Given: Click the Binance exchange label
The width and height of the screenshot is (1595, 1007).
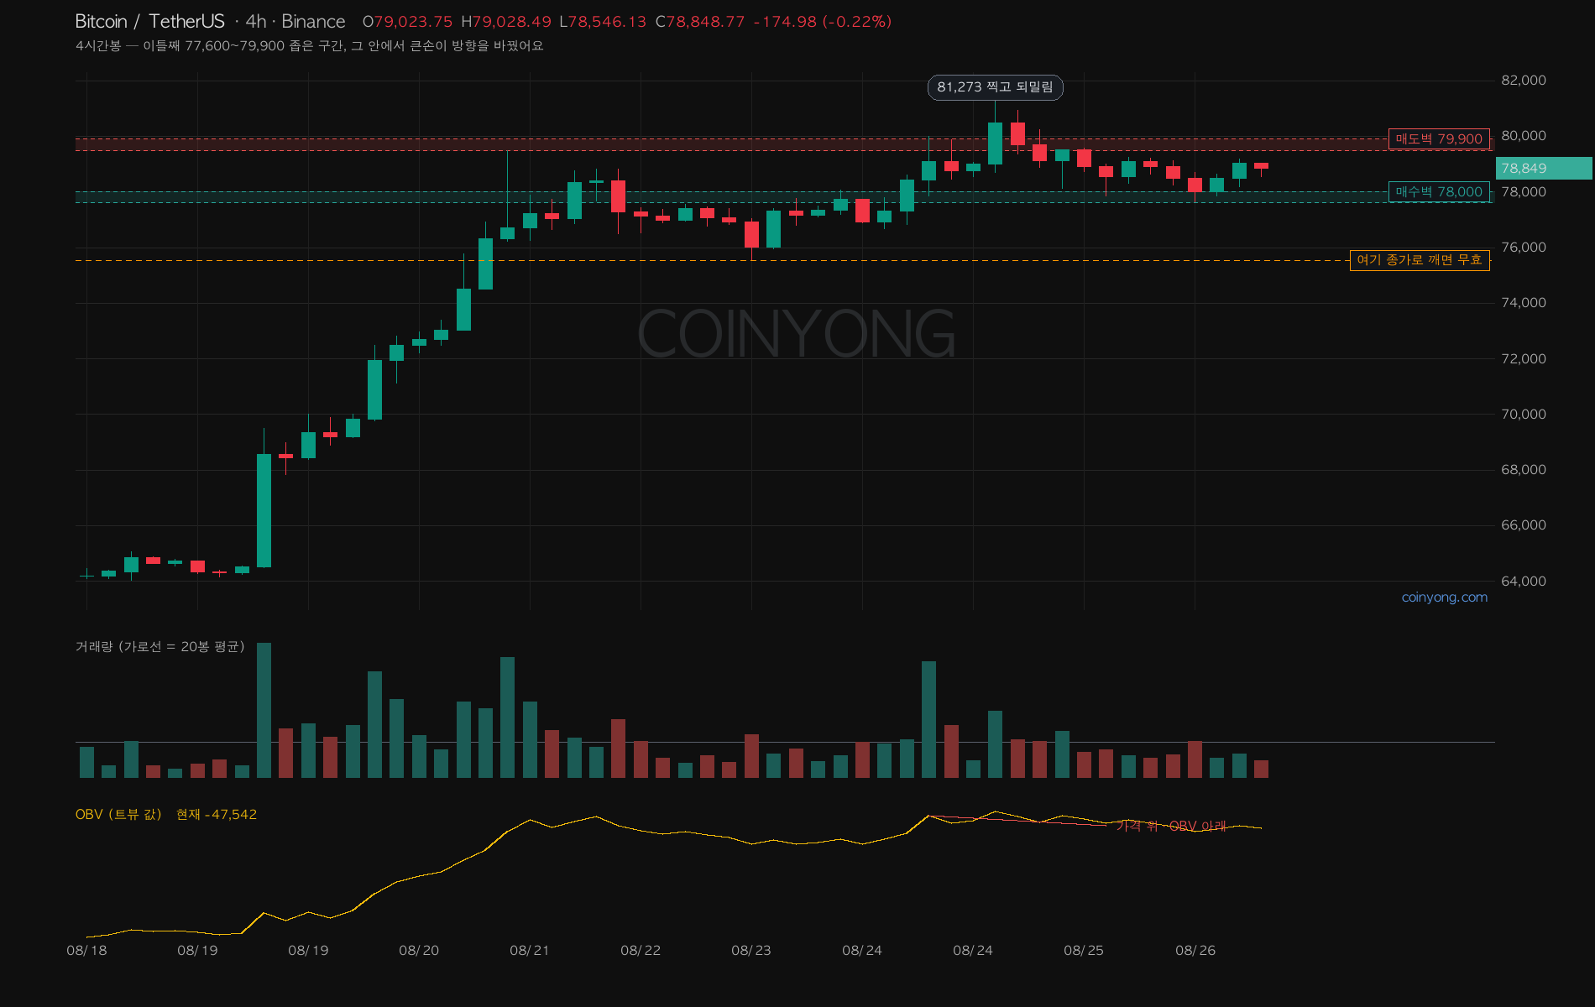Looking at the screenshot, I should tap(313, 22).
